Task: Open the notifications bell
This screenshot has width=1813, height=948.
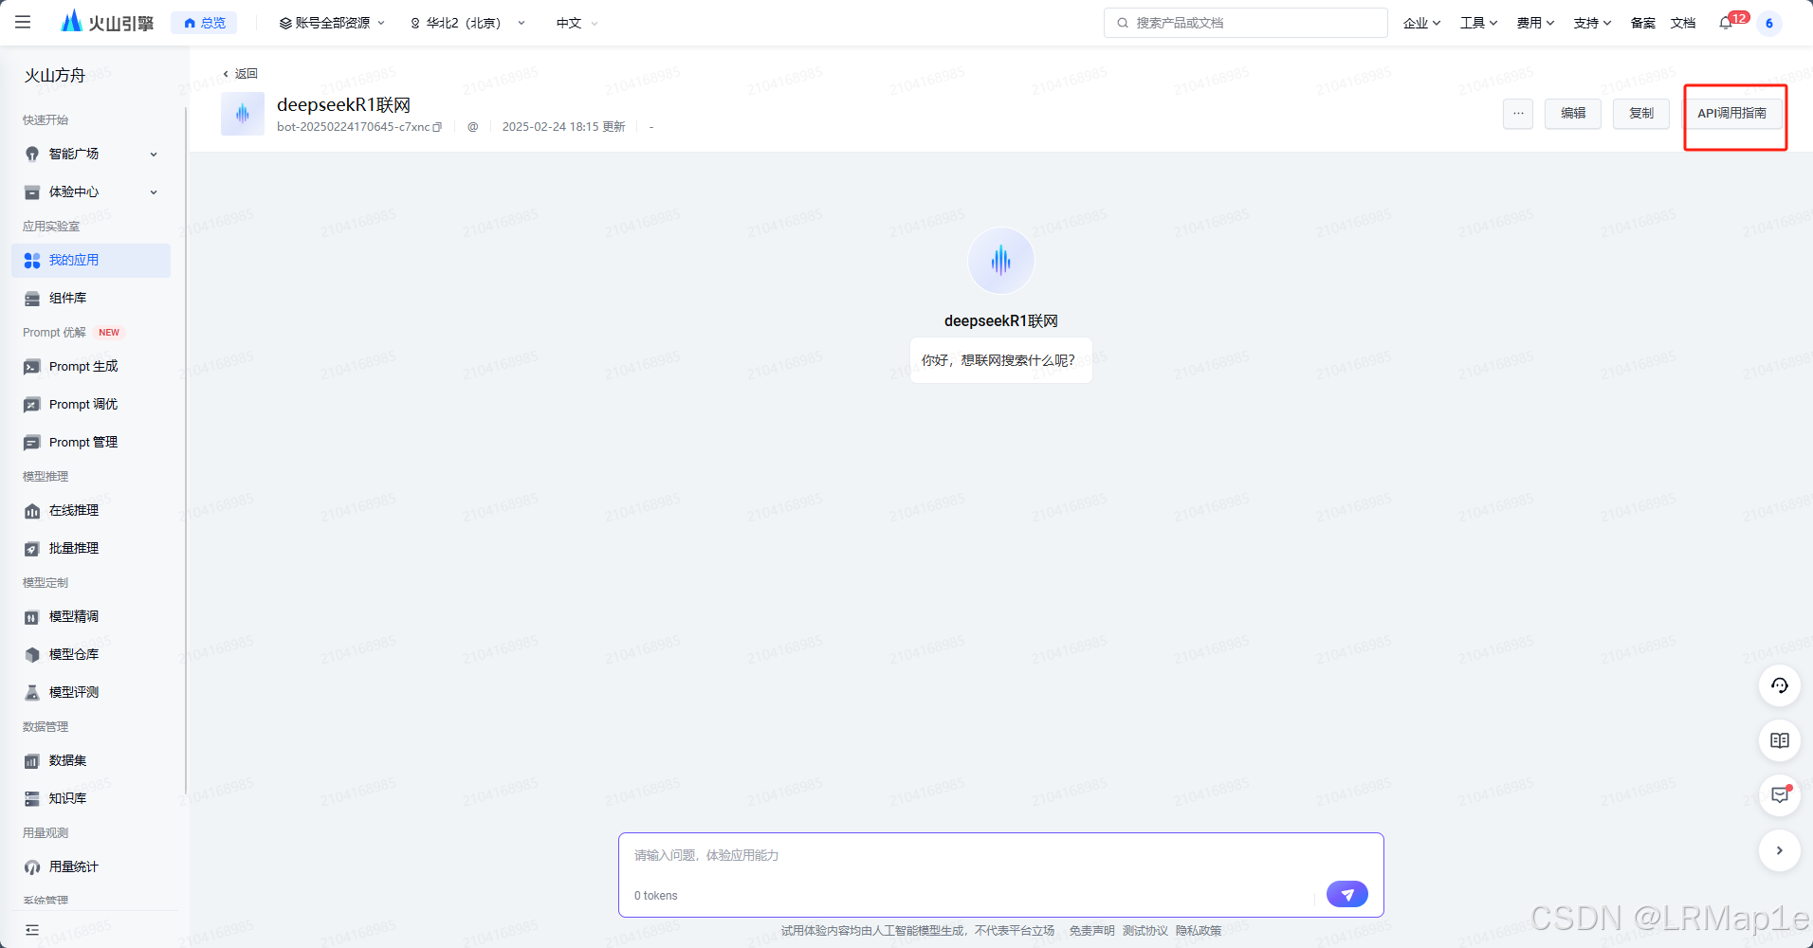Action: 1726,23
